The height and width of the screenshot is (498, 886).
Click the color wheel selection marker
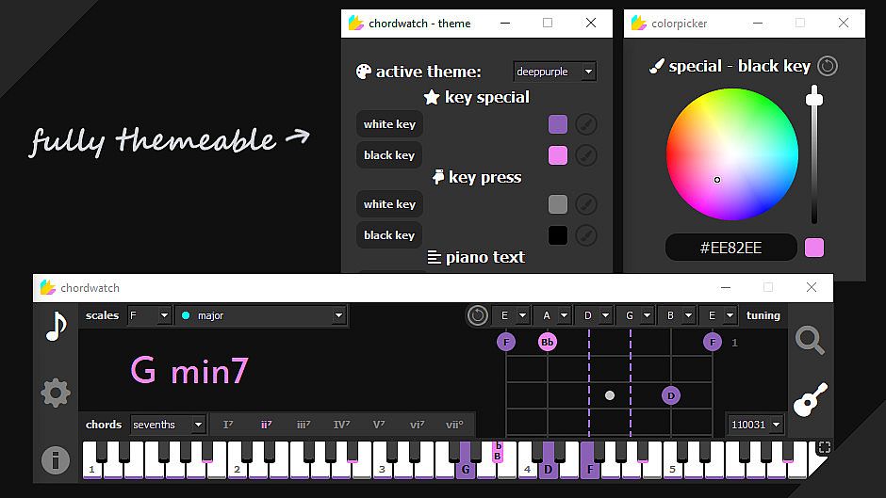tap(717, 180)
